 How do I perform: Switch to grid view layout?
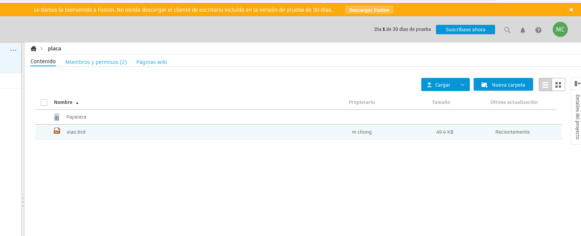click(558, 85)
